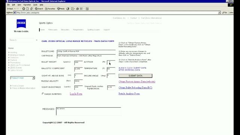Screen dimensions: 240x135
Task: Click into the Bullet/Load text field
Action: click(x=86, y=52)
